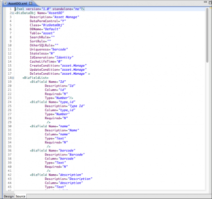Select the AssetDO.xml tab title
This screenshot has height=199, width=212.
click(18, 4)
